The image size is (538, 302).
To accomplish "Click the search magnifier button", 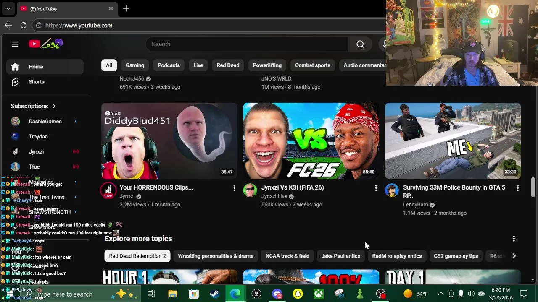I will (360, 44).
